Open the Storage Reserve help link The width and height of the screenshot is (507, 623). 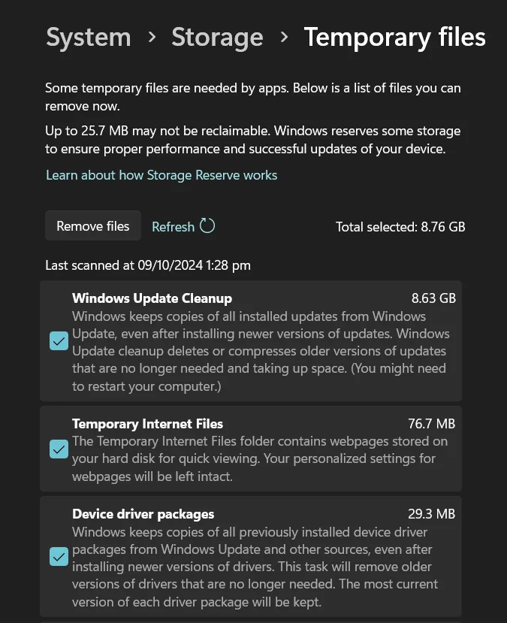[161, 174]
